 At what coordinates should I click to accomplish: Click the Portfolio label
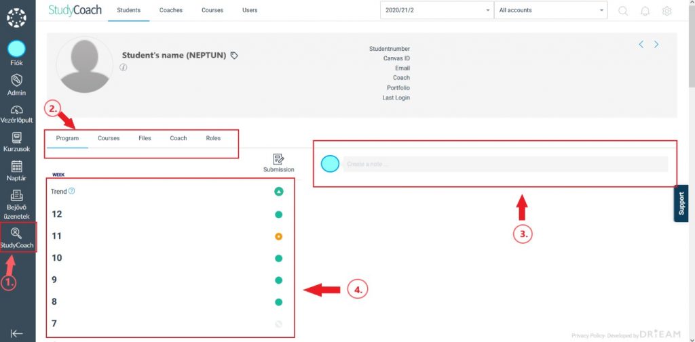[398, 87]
